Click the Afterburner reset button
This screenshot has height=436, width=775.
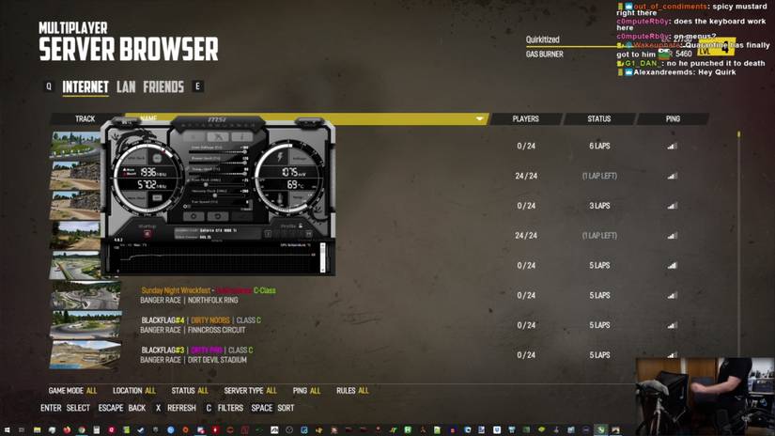tap(218, 216)
